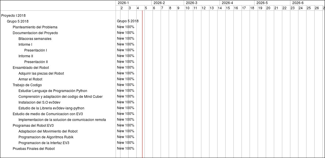
Task: Click Estudiar Lenguaje de Programación Python task
Action: (x=53, y=91)
